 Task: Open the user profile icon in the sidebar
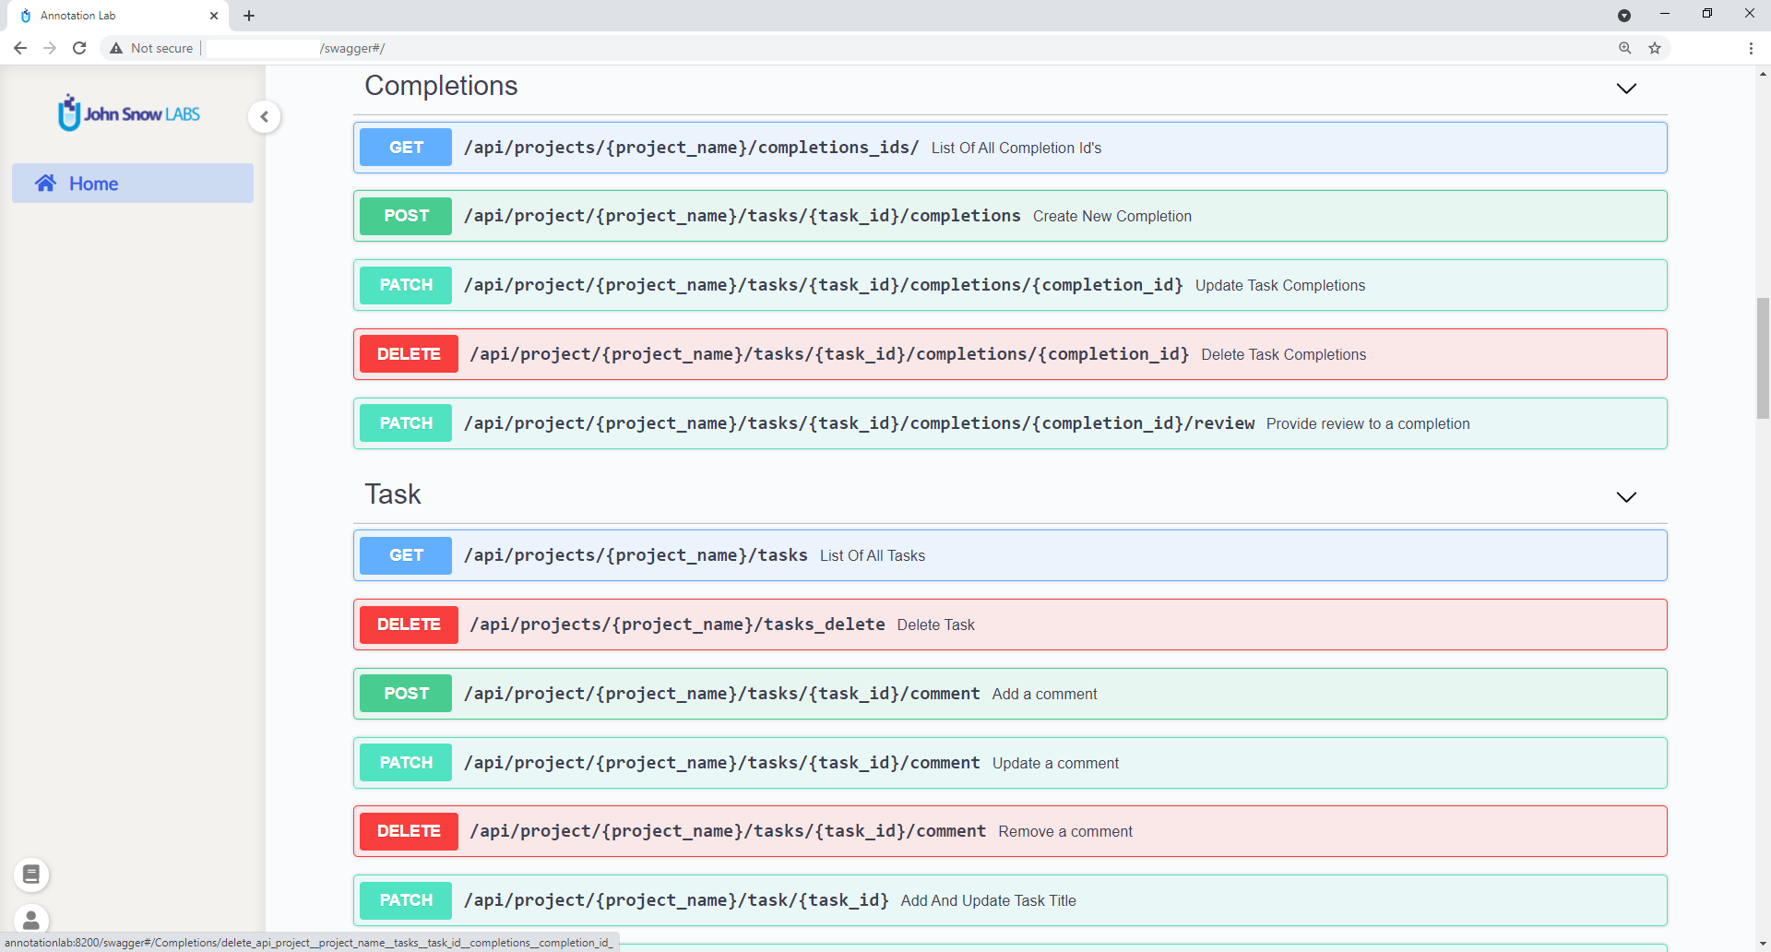click(x=31, y=920)
